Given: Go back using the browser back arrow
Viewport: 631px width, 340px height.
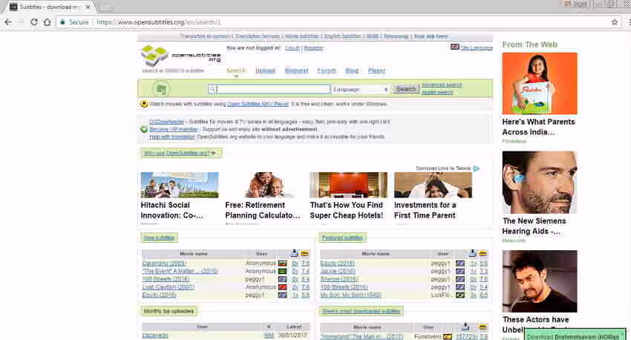Looking at the screenshot, I should point(7,22).
